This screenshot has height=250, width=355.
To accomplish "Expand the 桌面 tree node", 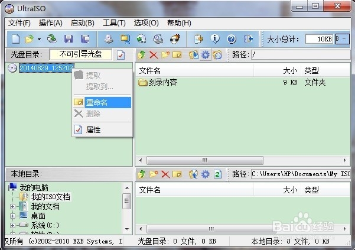I will pos(12,216).
